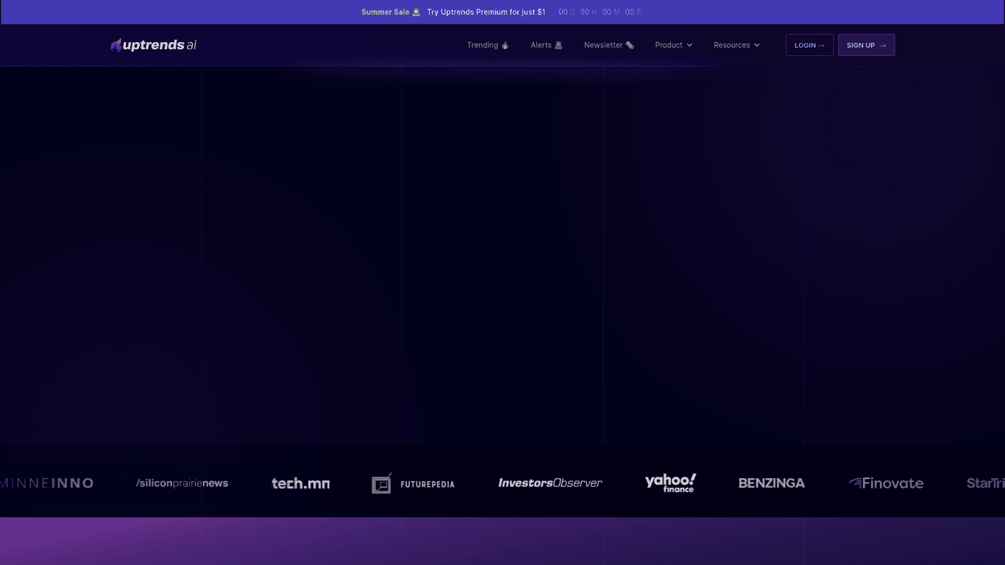Click the Yahoo Finance logo
This screenshot has width=1005, height=565.
pyautogui.click(x=670, y=483)
